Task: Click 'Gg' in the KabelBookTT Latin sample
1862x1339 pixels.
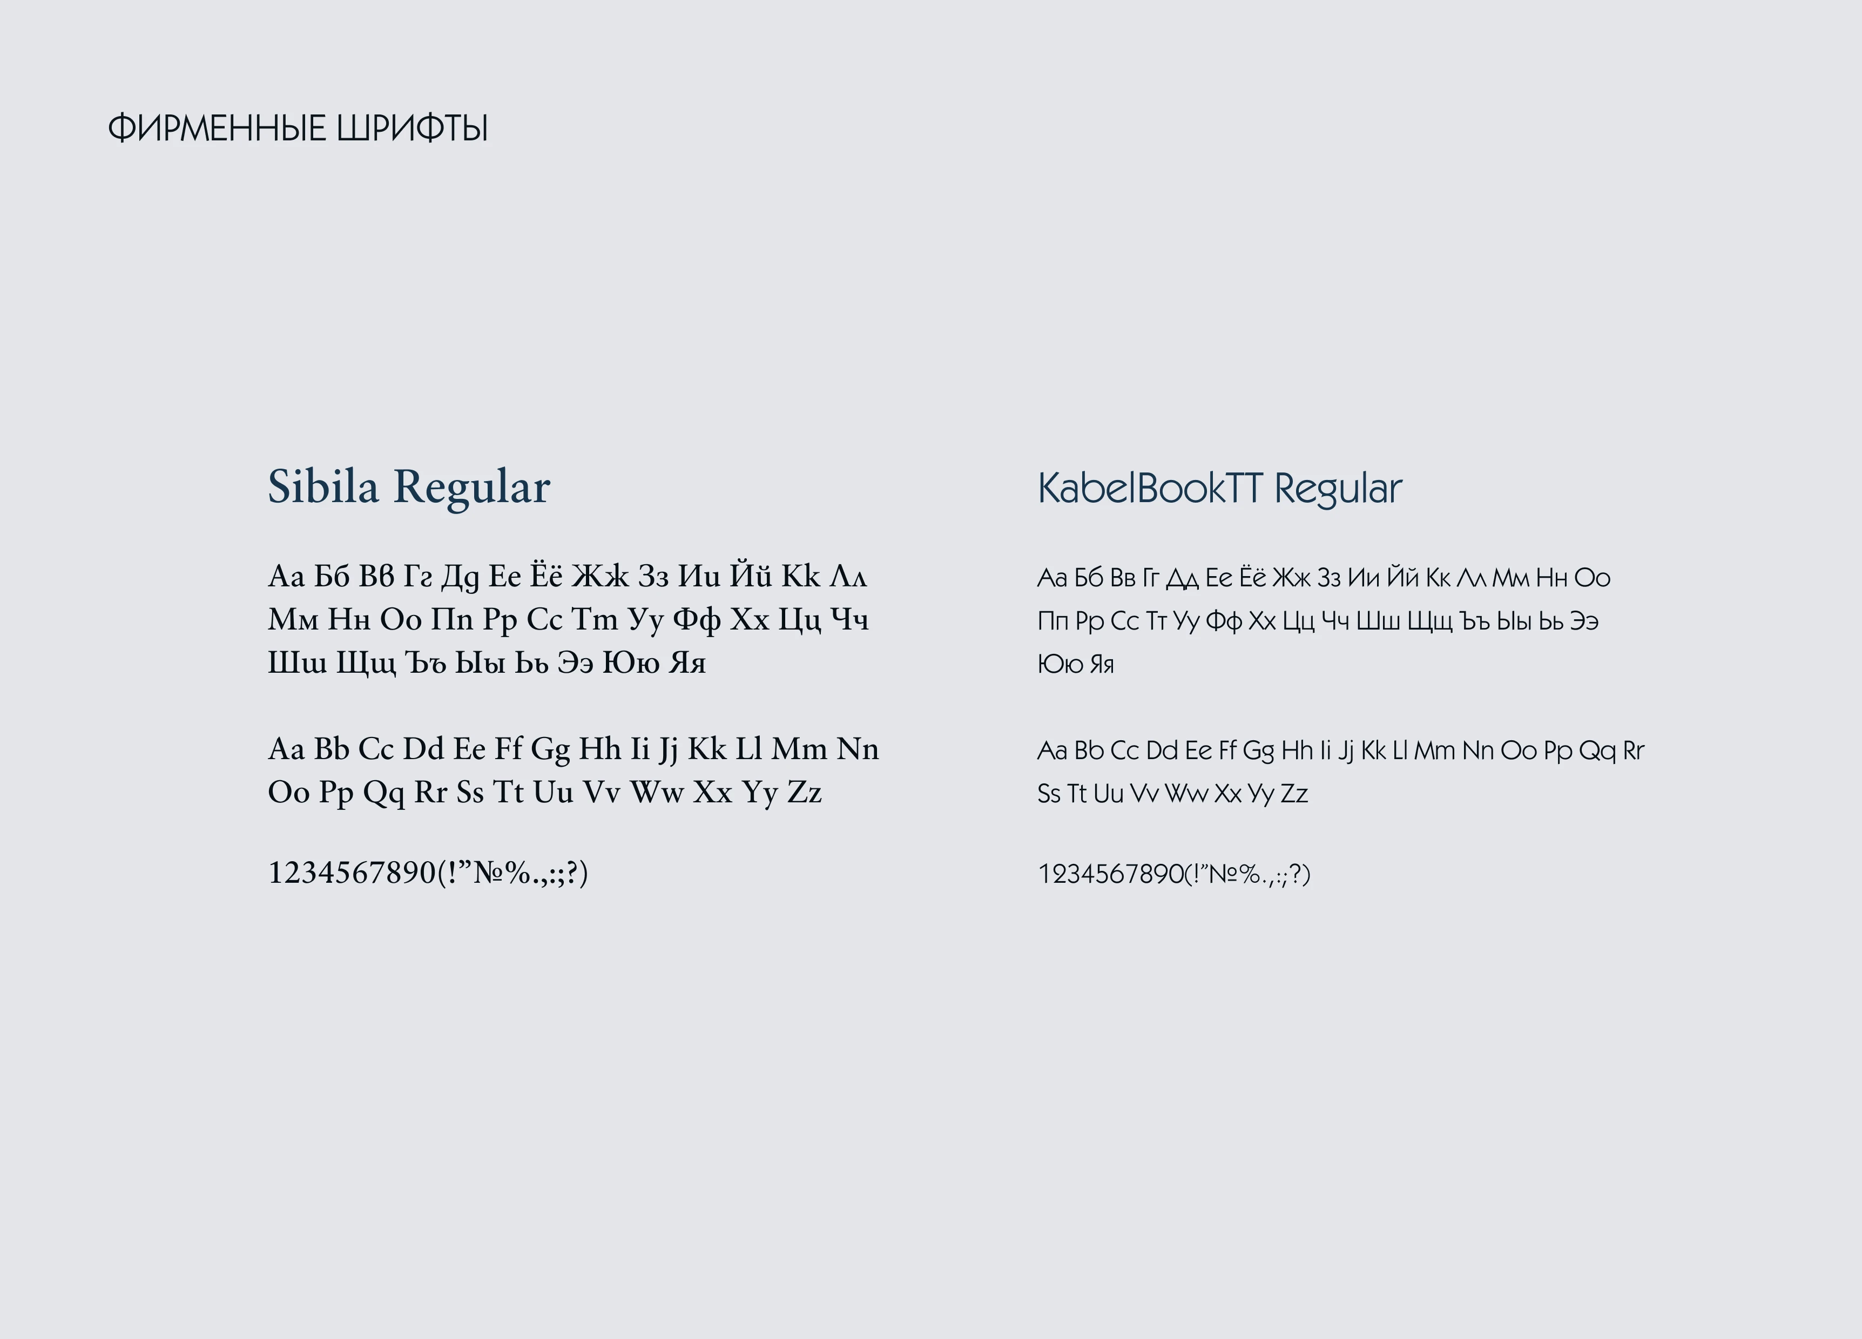Action: [1259, 750]
